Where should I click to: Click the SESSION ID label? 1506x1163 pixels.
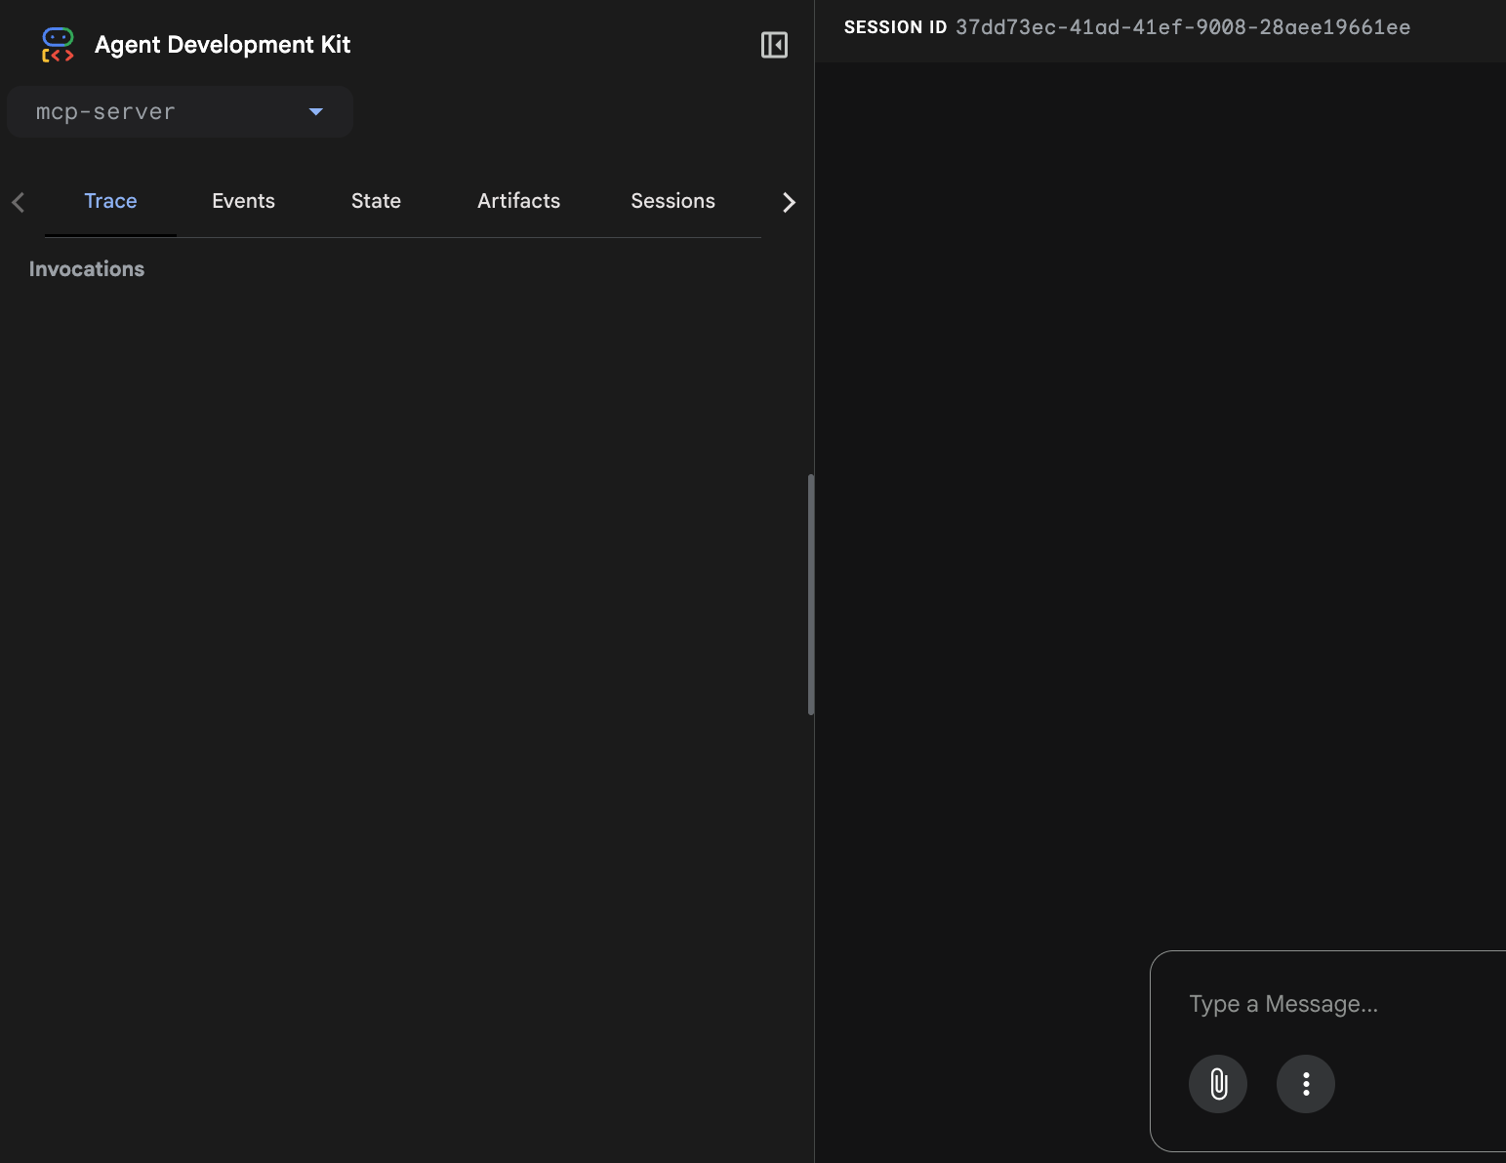coord(895,27)
